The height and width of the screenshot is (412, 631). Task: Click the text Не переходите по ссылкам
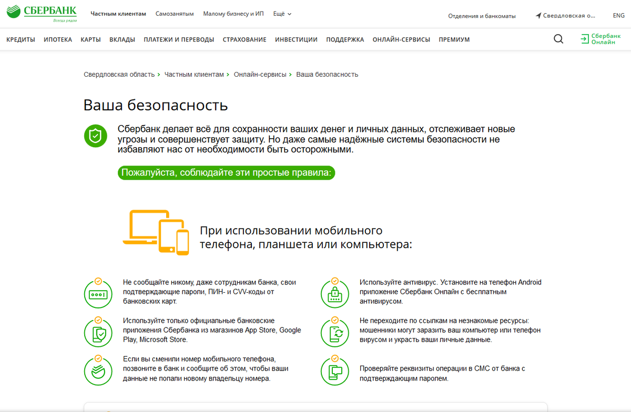pyautogui.click(x=450, y=330)
